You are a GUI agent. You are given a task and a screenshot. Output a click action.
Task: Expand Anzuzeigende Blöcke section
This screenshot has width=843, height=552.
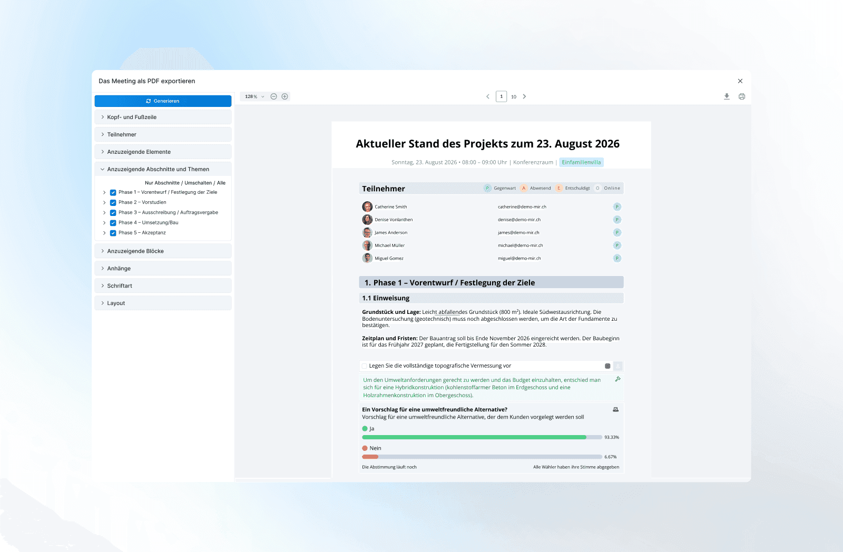163,251
